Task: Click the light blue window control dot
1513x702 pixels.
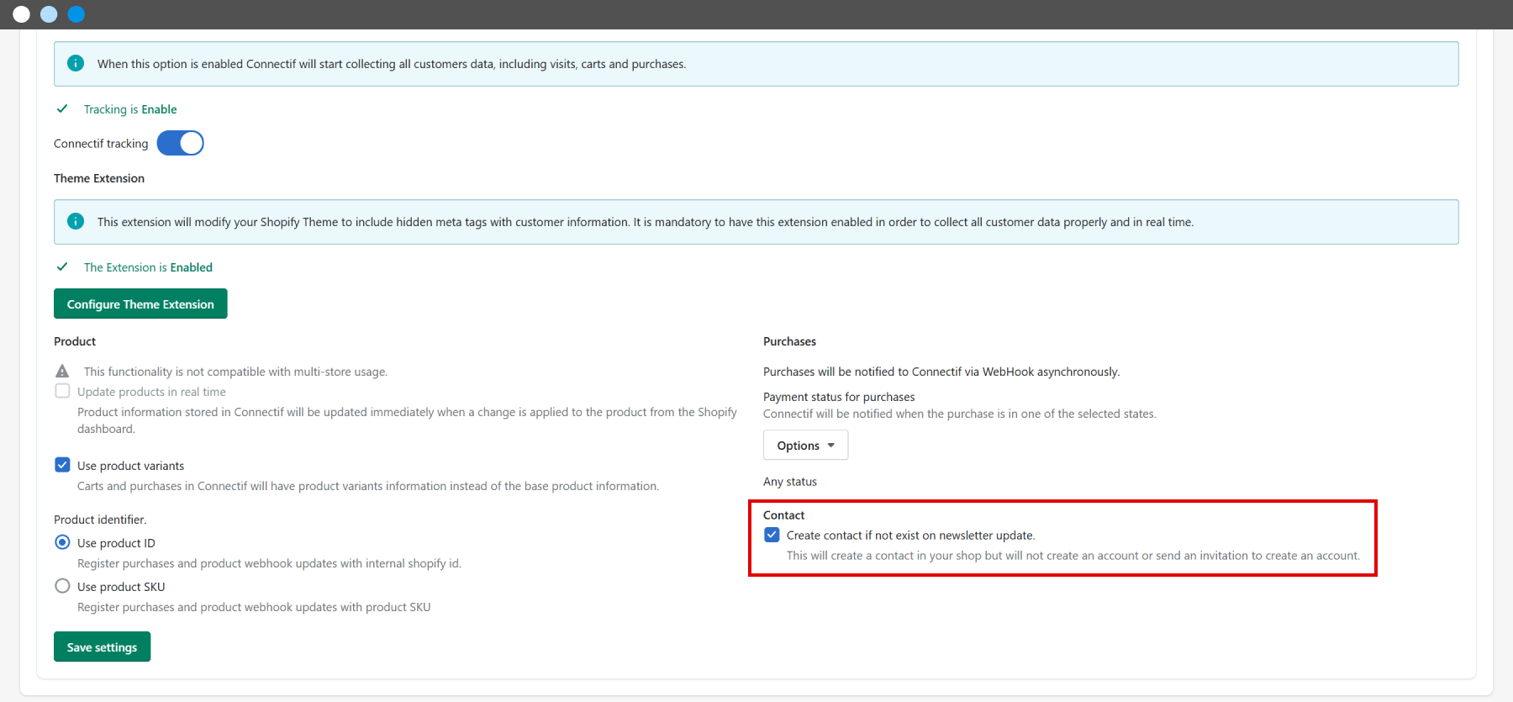Action: [x=49, y=14]
